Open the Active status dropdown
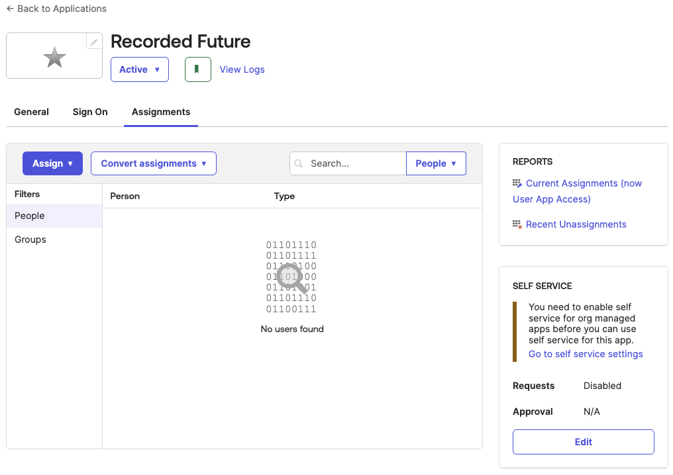Image resolution: width=673 pixels, height=475 pixels. coord(140,69)
